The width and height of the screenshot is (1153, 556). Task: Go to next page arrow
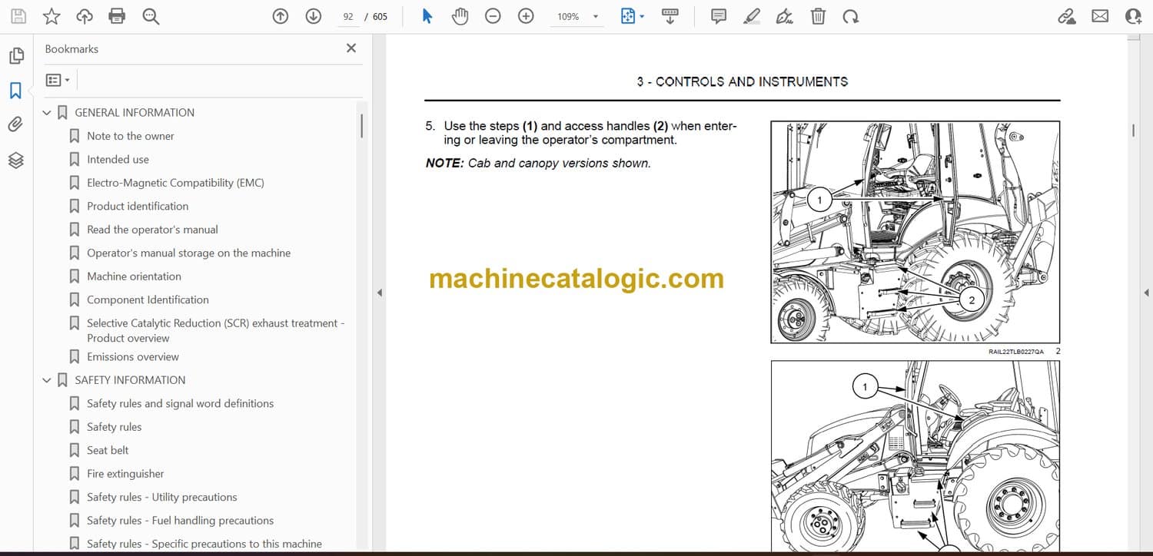point(313,16)
